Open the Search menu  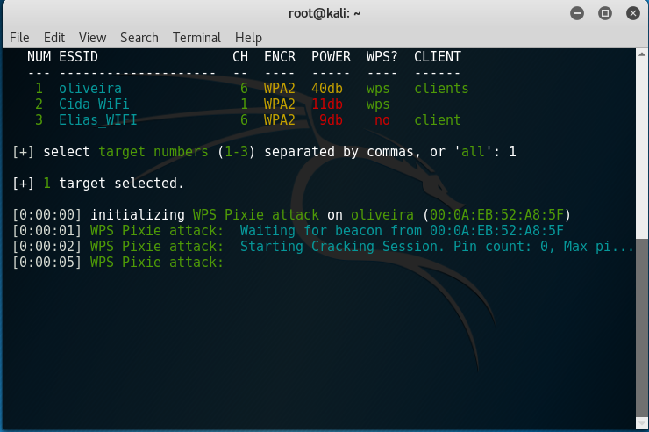[x=139, y=38]
